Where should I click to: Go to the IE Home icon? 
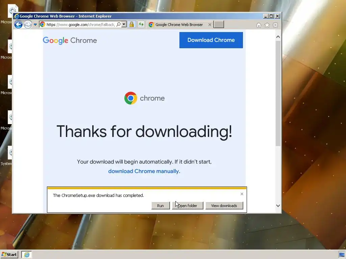pyautogui.click(x=259, y=25)
